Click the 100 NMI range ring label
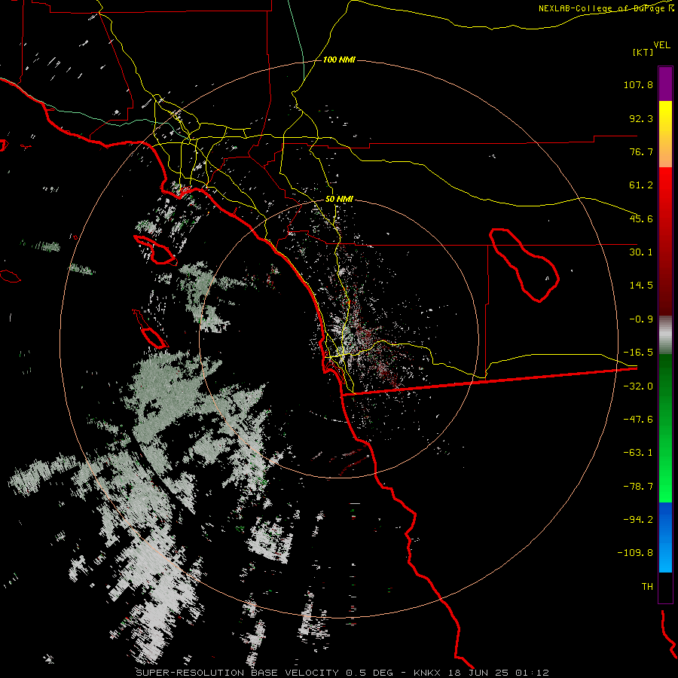 click(339, 60)
